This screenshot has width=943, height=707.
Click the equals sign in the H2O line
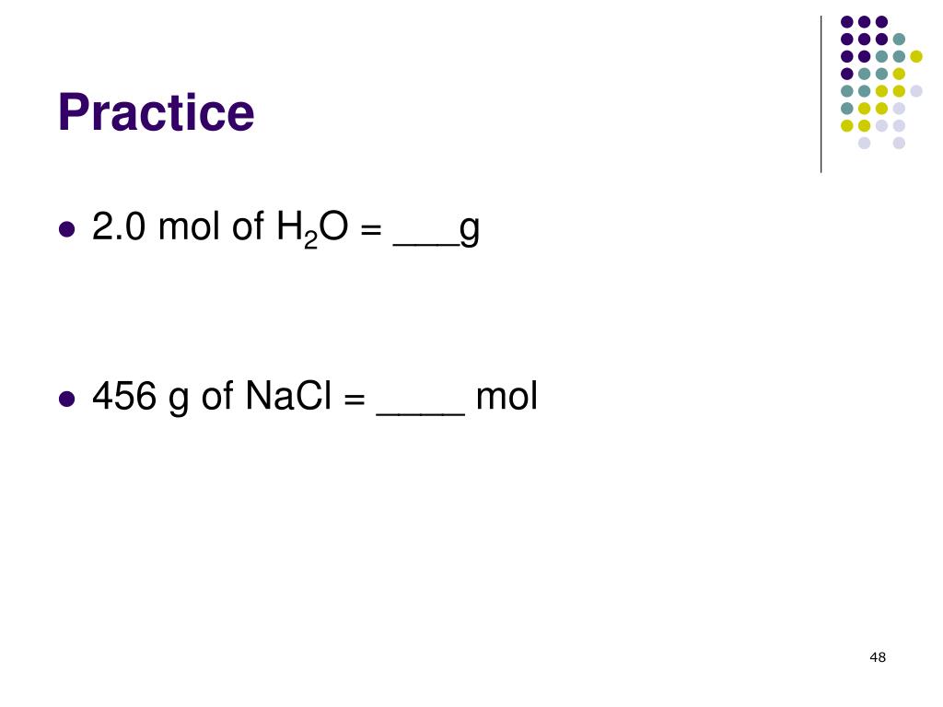click(371, 229)
